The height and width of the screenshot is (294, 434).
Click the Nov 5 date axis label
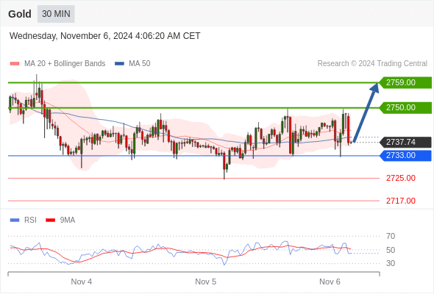pyautogui.click(x=206, y=282)
